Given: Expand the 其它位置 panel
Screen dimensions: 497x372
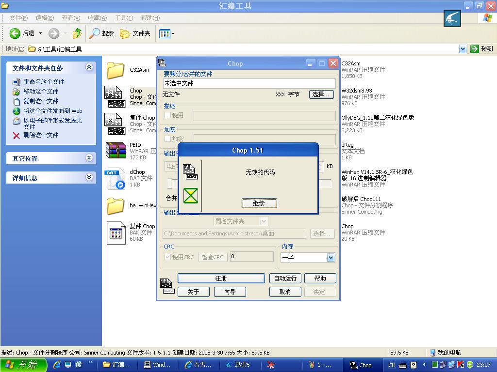Looking at the screenshot, I should (89, 158).
